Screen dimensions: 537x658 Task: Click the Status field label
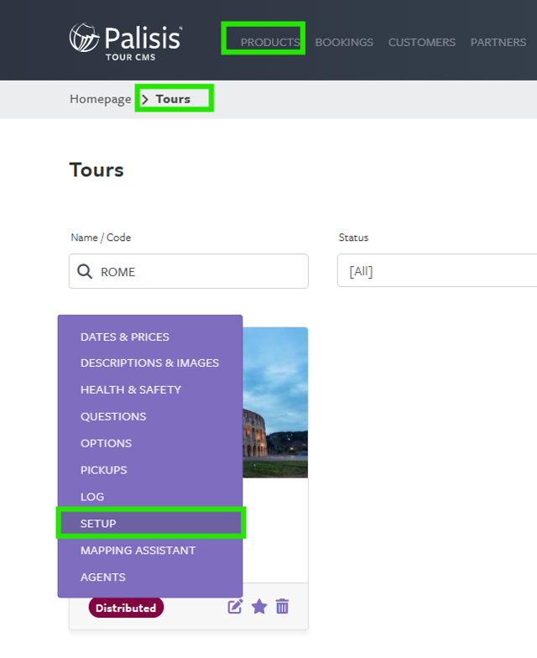[x=353, y=238]
